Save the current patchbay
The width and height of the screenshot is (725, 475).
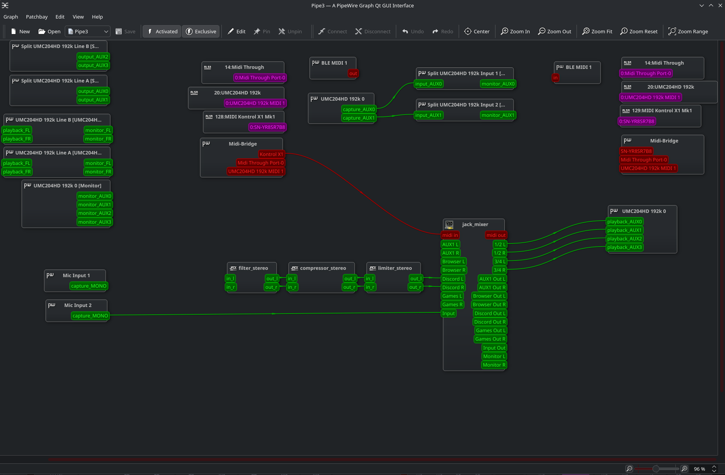[x=126, y=31]
